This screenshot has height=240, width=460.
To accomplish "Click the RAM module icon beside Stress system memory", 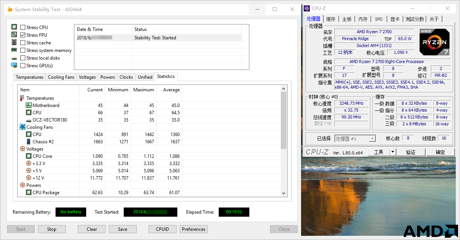I will pyautogui.click(x=14, y=50).
